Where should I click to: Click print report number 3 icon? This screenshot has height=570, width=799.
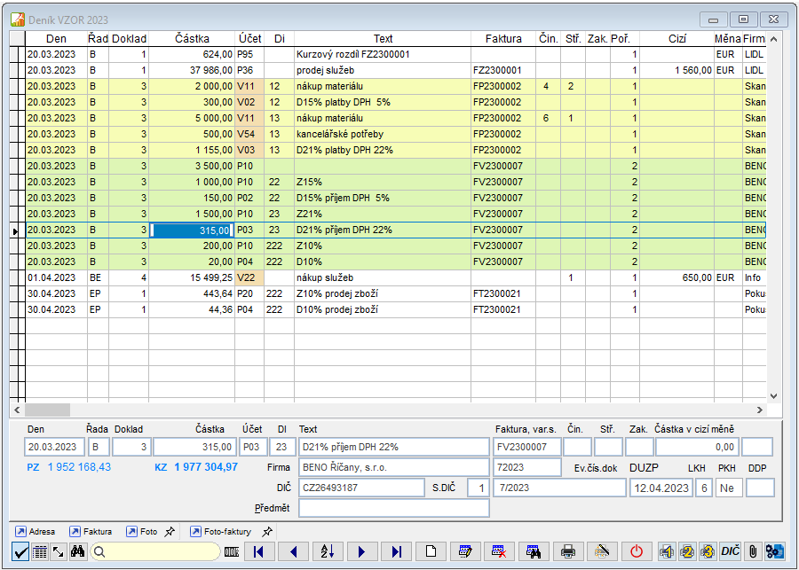(708, 551)
